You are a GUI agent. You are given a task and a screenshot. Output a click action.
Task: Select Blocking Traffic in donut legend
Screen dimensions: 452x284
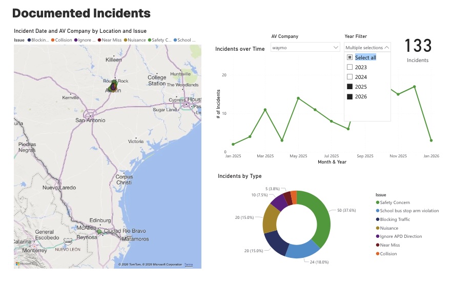tap(395, 219)
